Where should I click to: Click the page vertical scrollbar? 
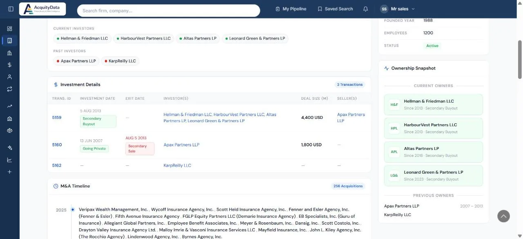[520, 59]
